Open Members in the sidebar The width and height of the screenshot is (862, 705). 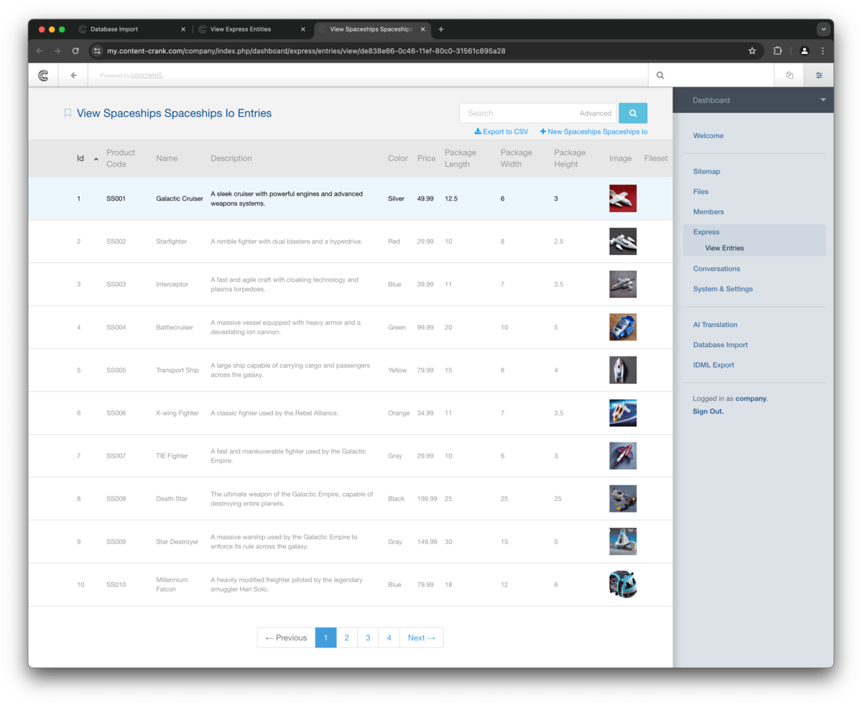tap(708, 211)
